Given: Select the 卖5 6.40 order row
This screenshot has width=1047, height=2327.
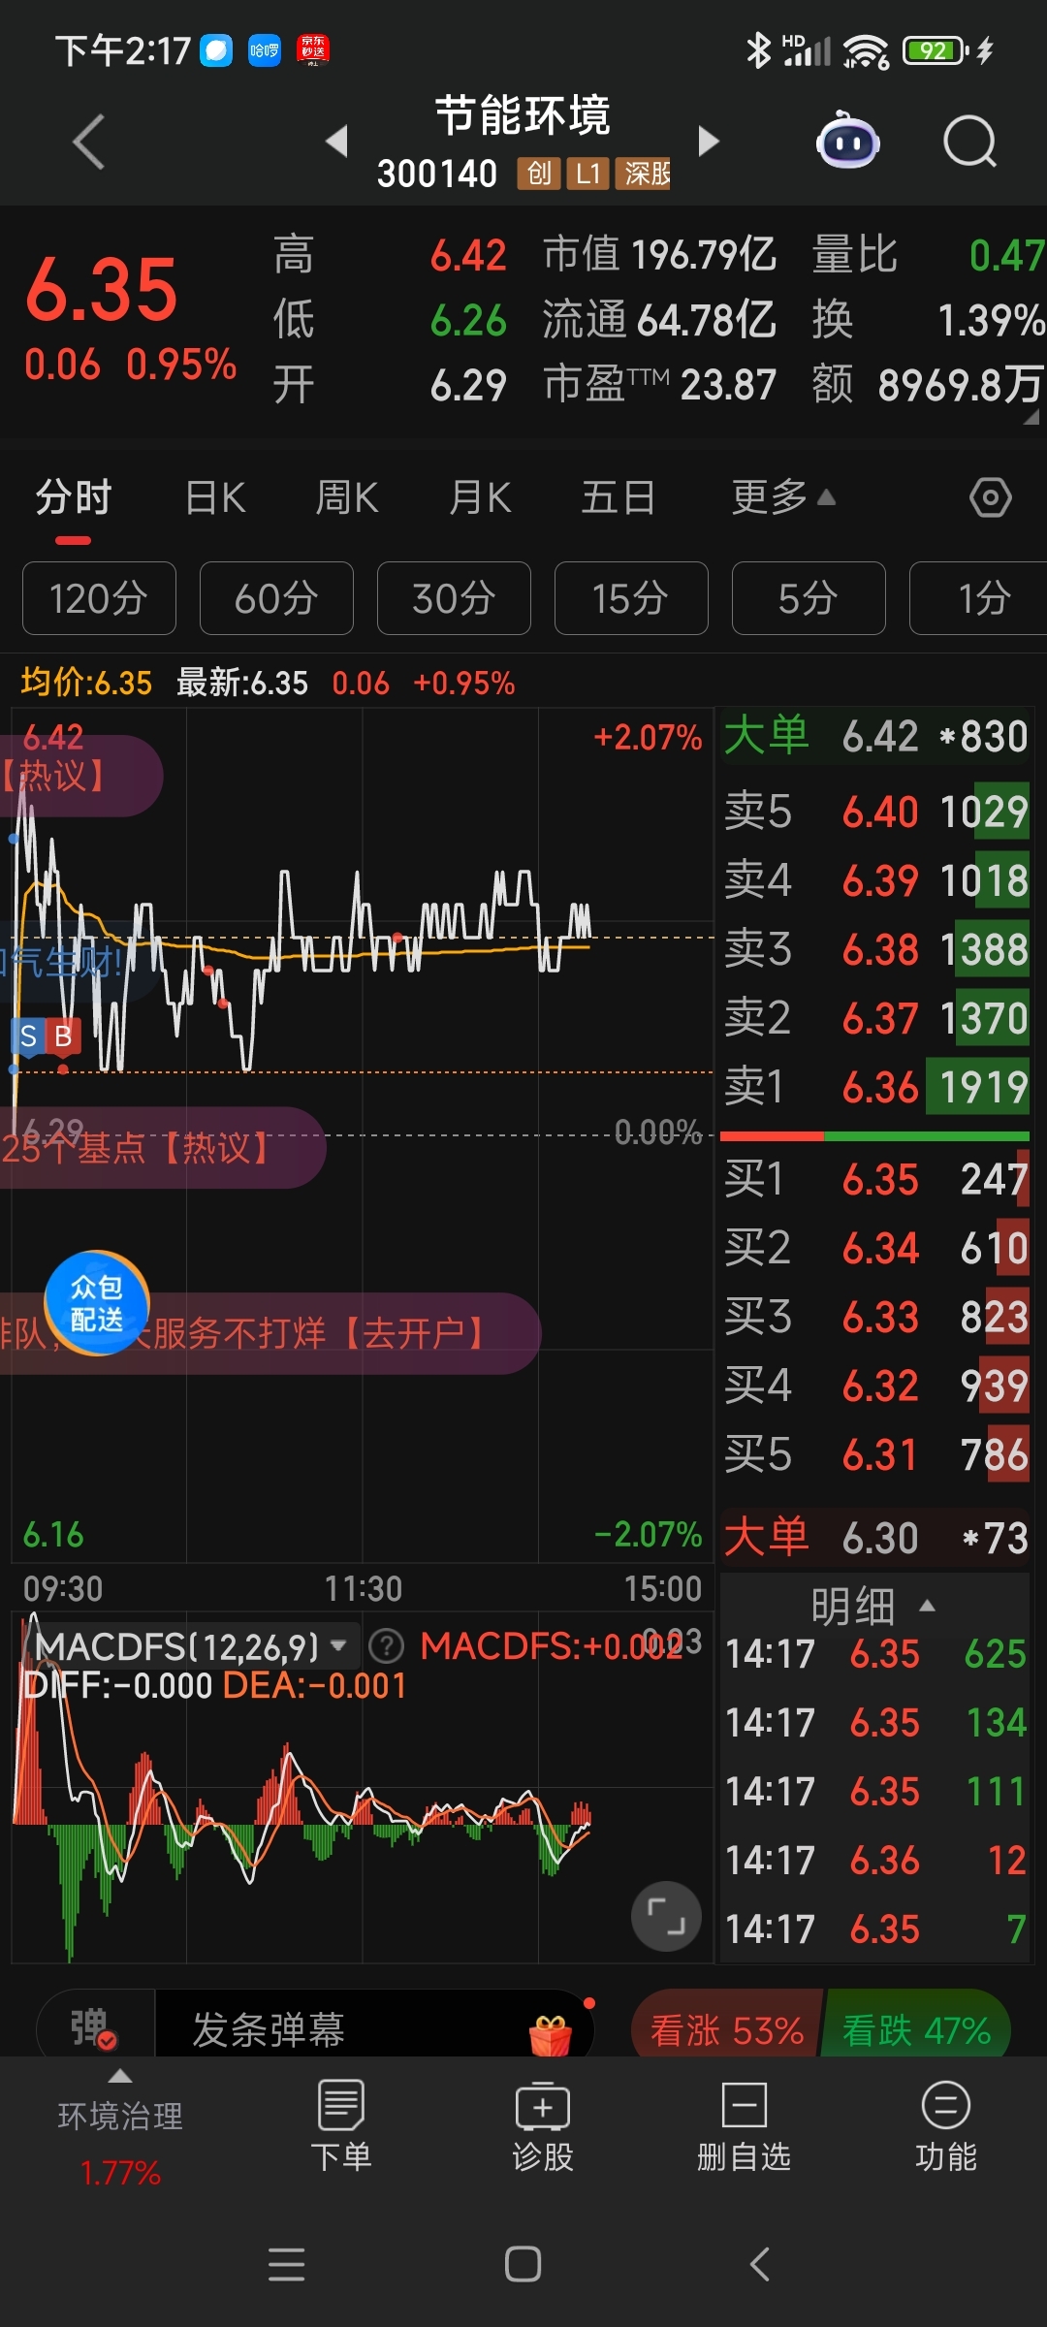Looking at the screenshot, I should [874, 812].
